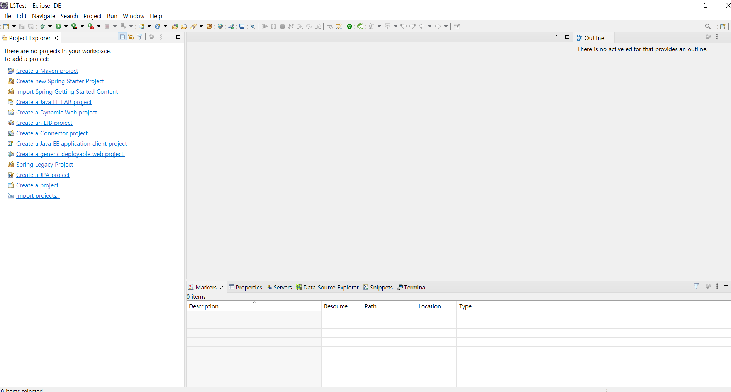This screenshot has height=392, width=731.
Task: Click the New wizard toolbar icon
Action: (x=6, y=26)
